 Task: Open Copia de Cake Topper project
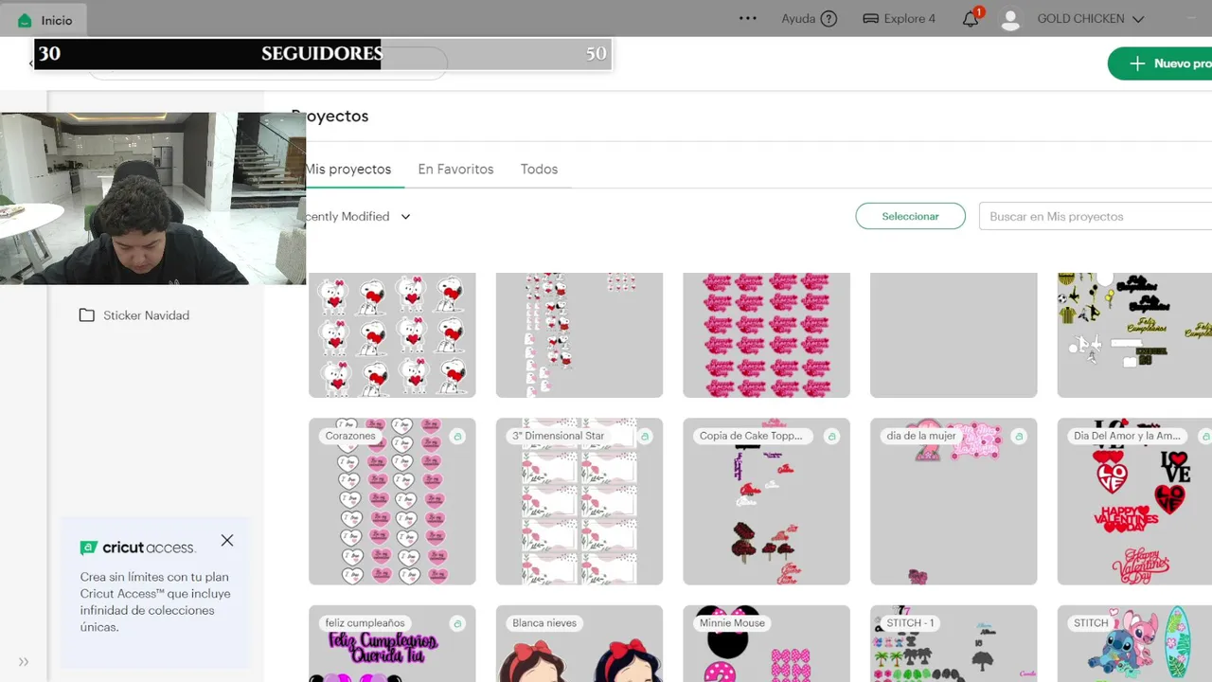coord(766,502)
